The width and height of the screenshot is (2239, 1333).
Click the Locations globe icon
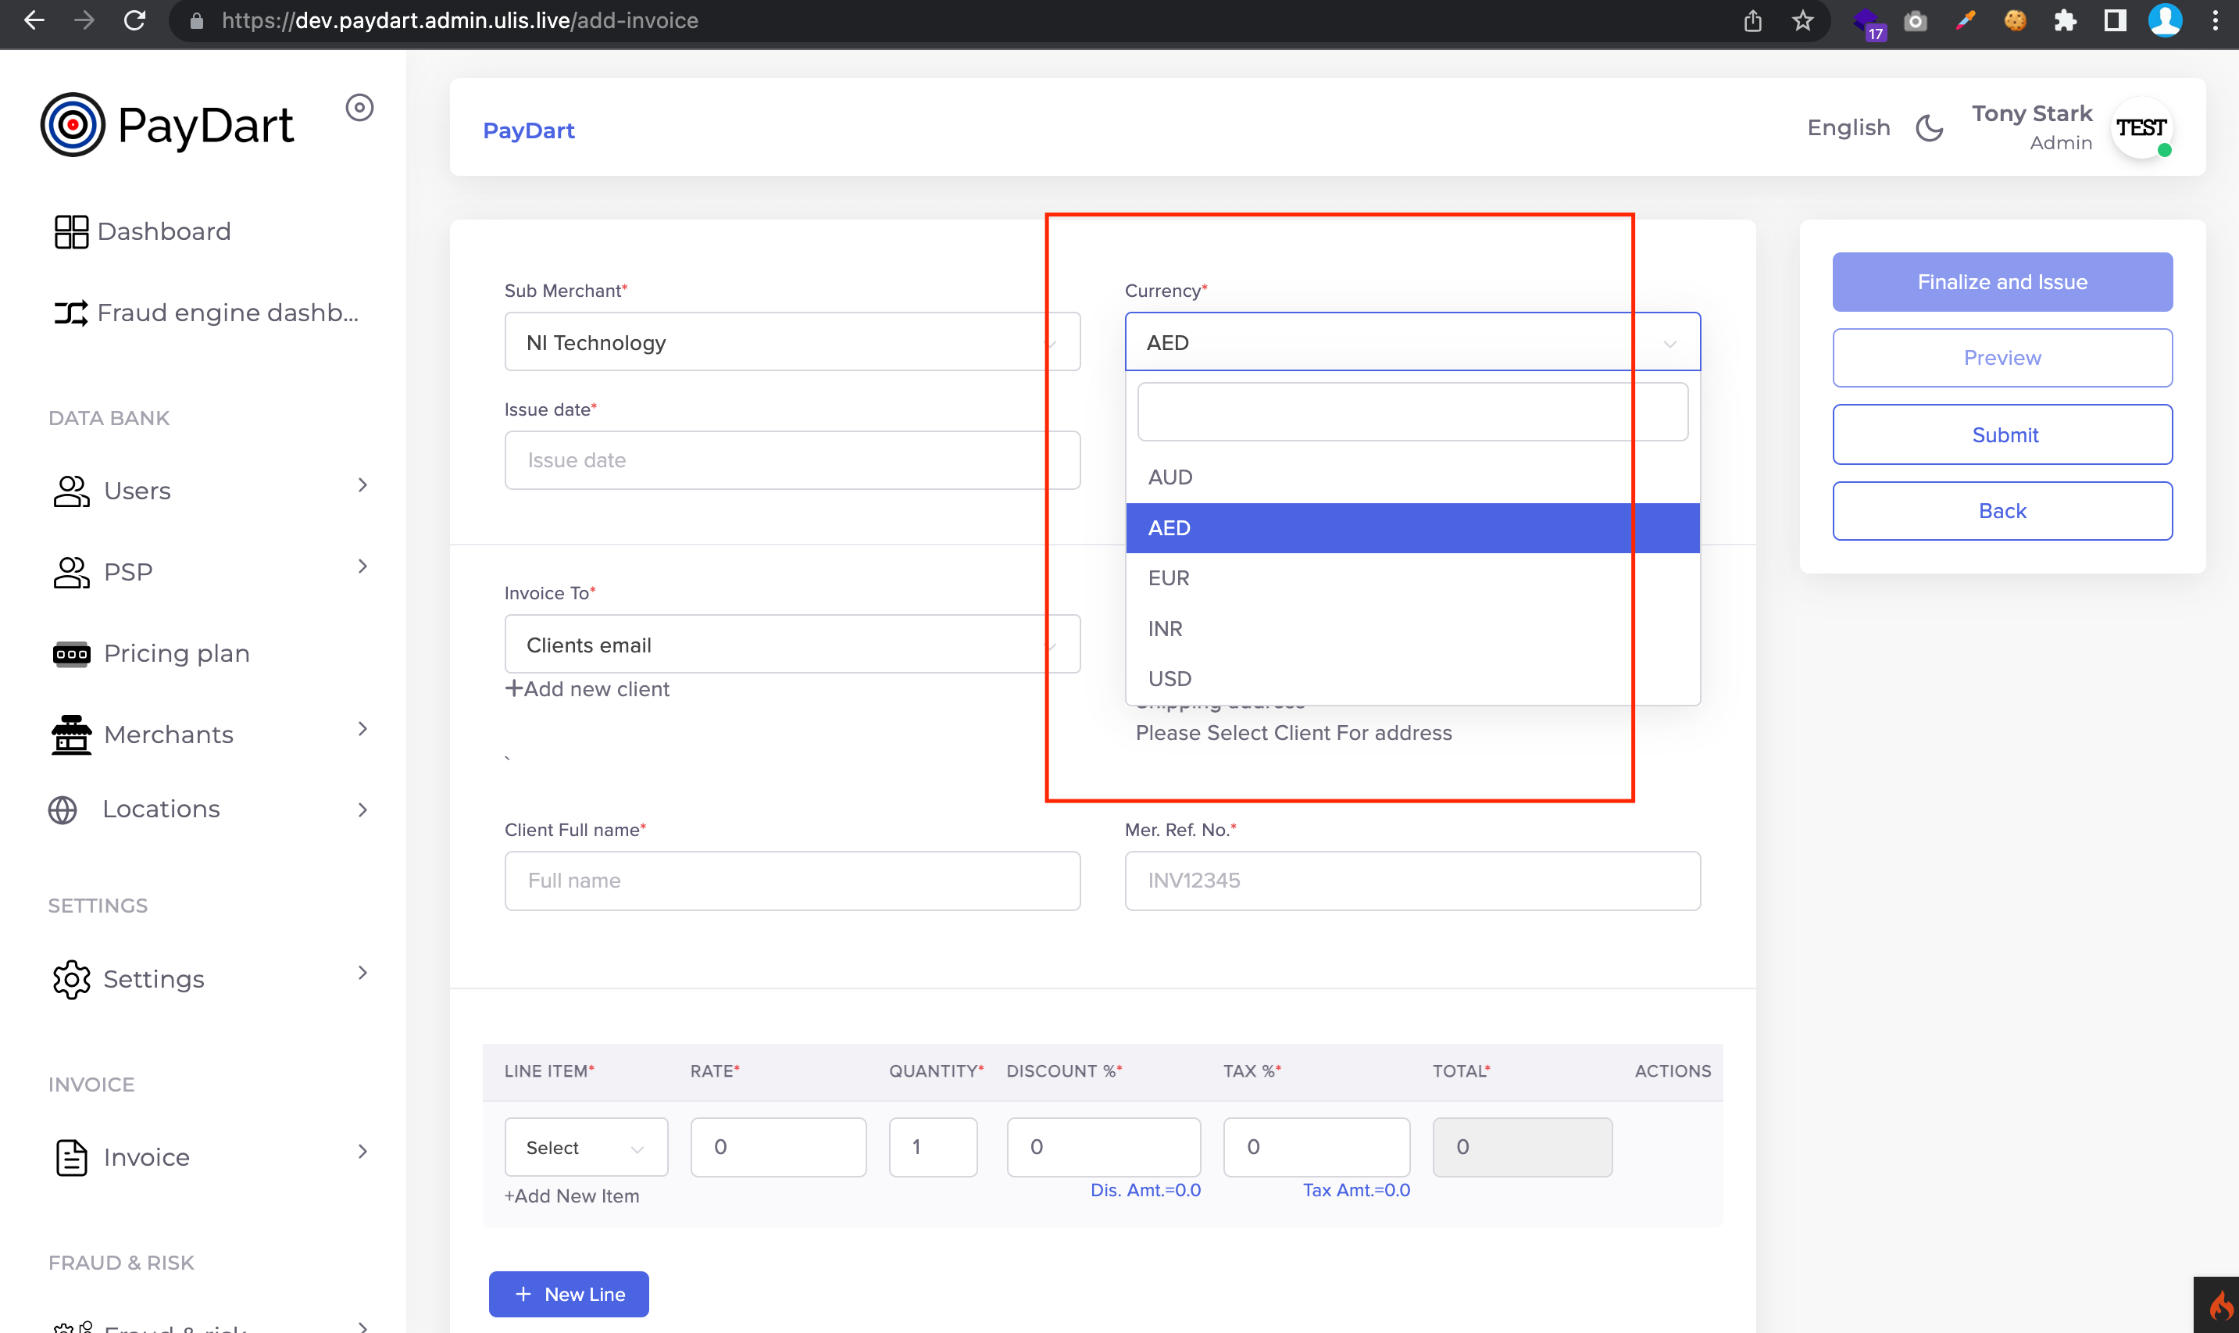(62, 810)
